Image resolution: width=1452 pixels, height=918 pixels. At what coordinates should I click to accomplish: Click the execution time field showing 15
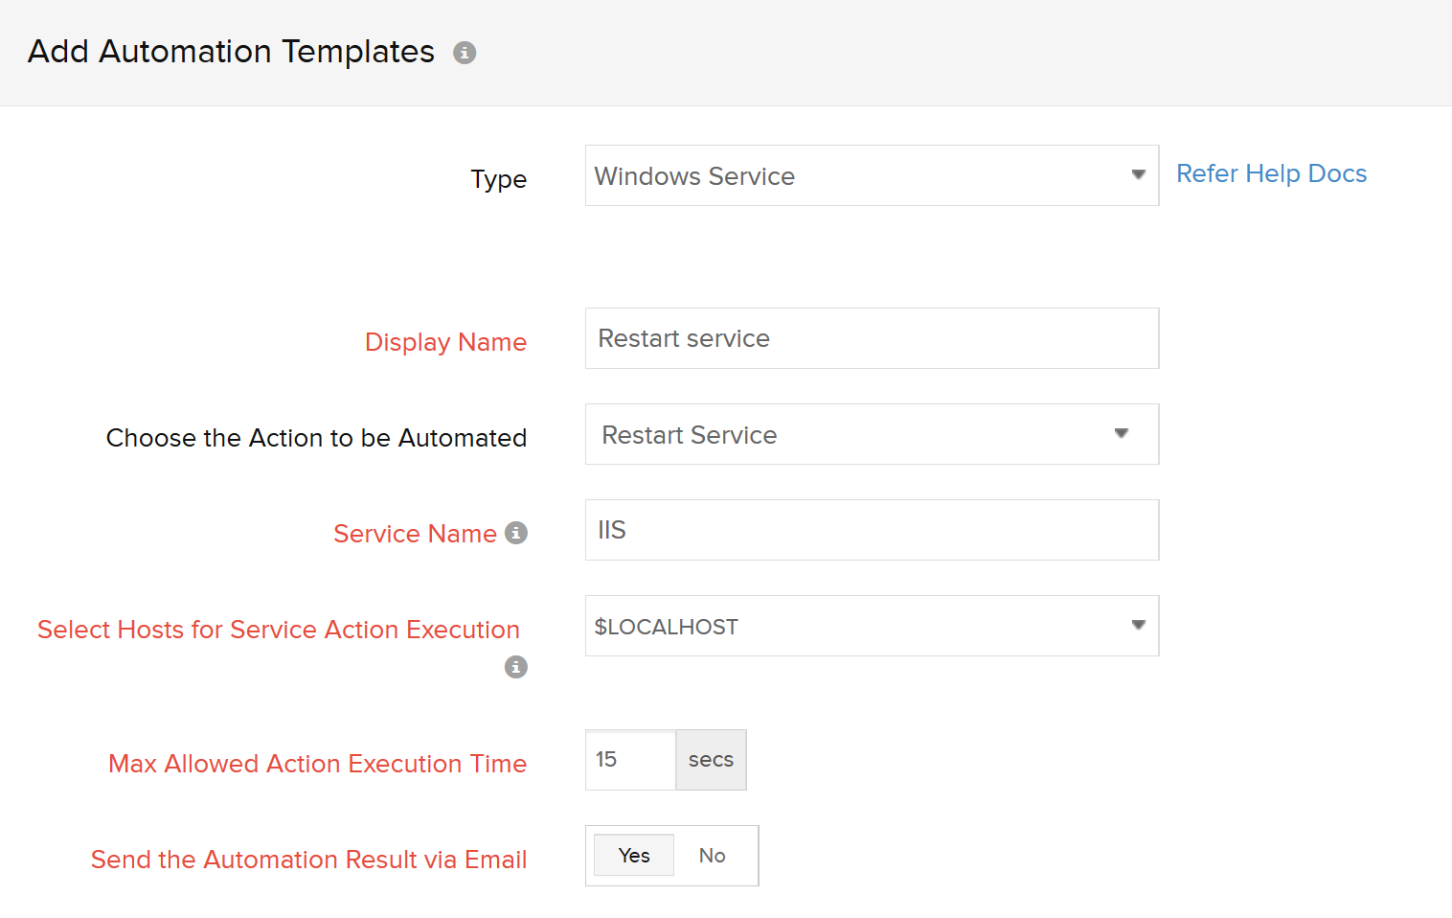[630, 760]
